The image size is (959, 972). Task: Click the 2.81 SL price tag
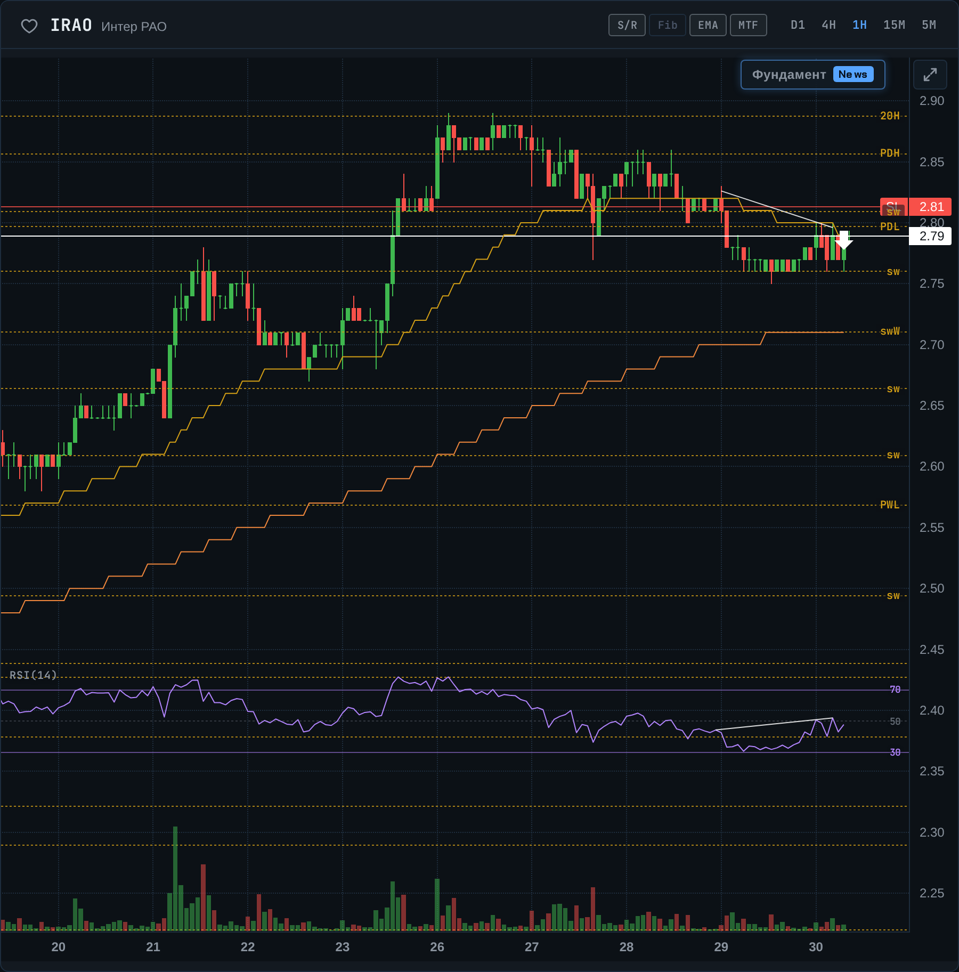[x=930, y=207]
